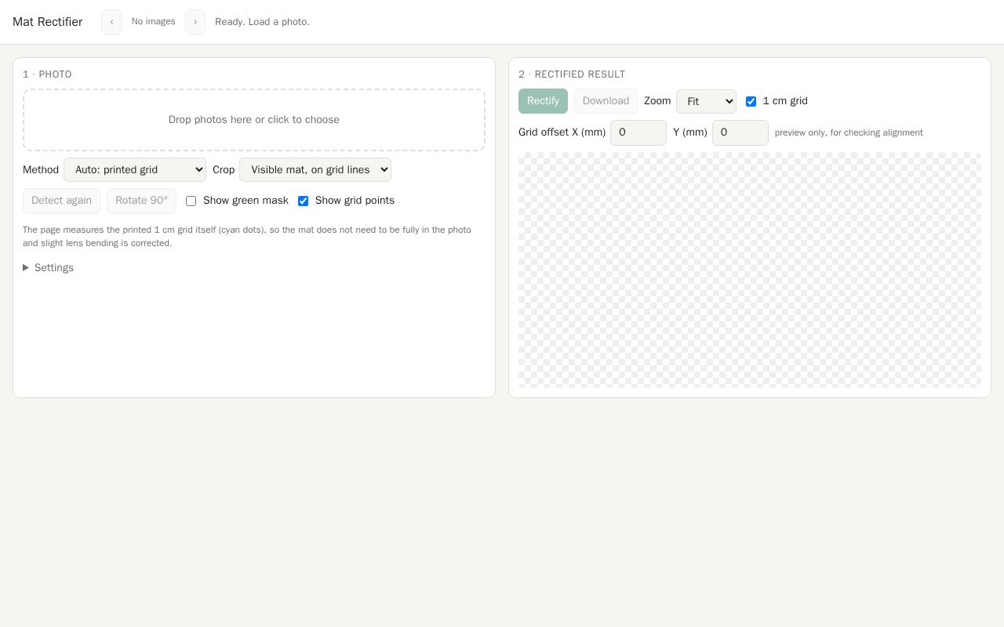Click the printed 1 cm grid description paragraph
Viewport: 1004px width, 627px height.
247,237
